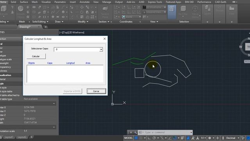Toggle object snap tracking in status bar
The width and height of the screenshot is (250, 141).
pos(170,138)
